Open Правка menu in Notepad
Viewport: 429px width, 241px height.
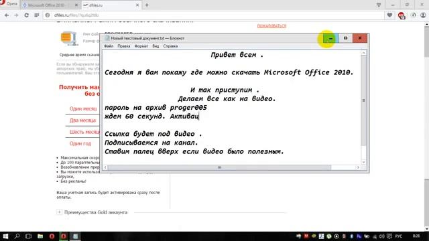coord(123,46)
